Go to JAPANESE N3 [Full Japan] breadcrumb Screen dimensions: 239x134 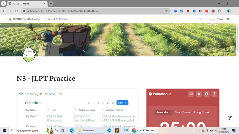coord(25,19)
